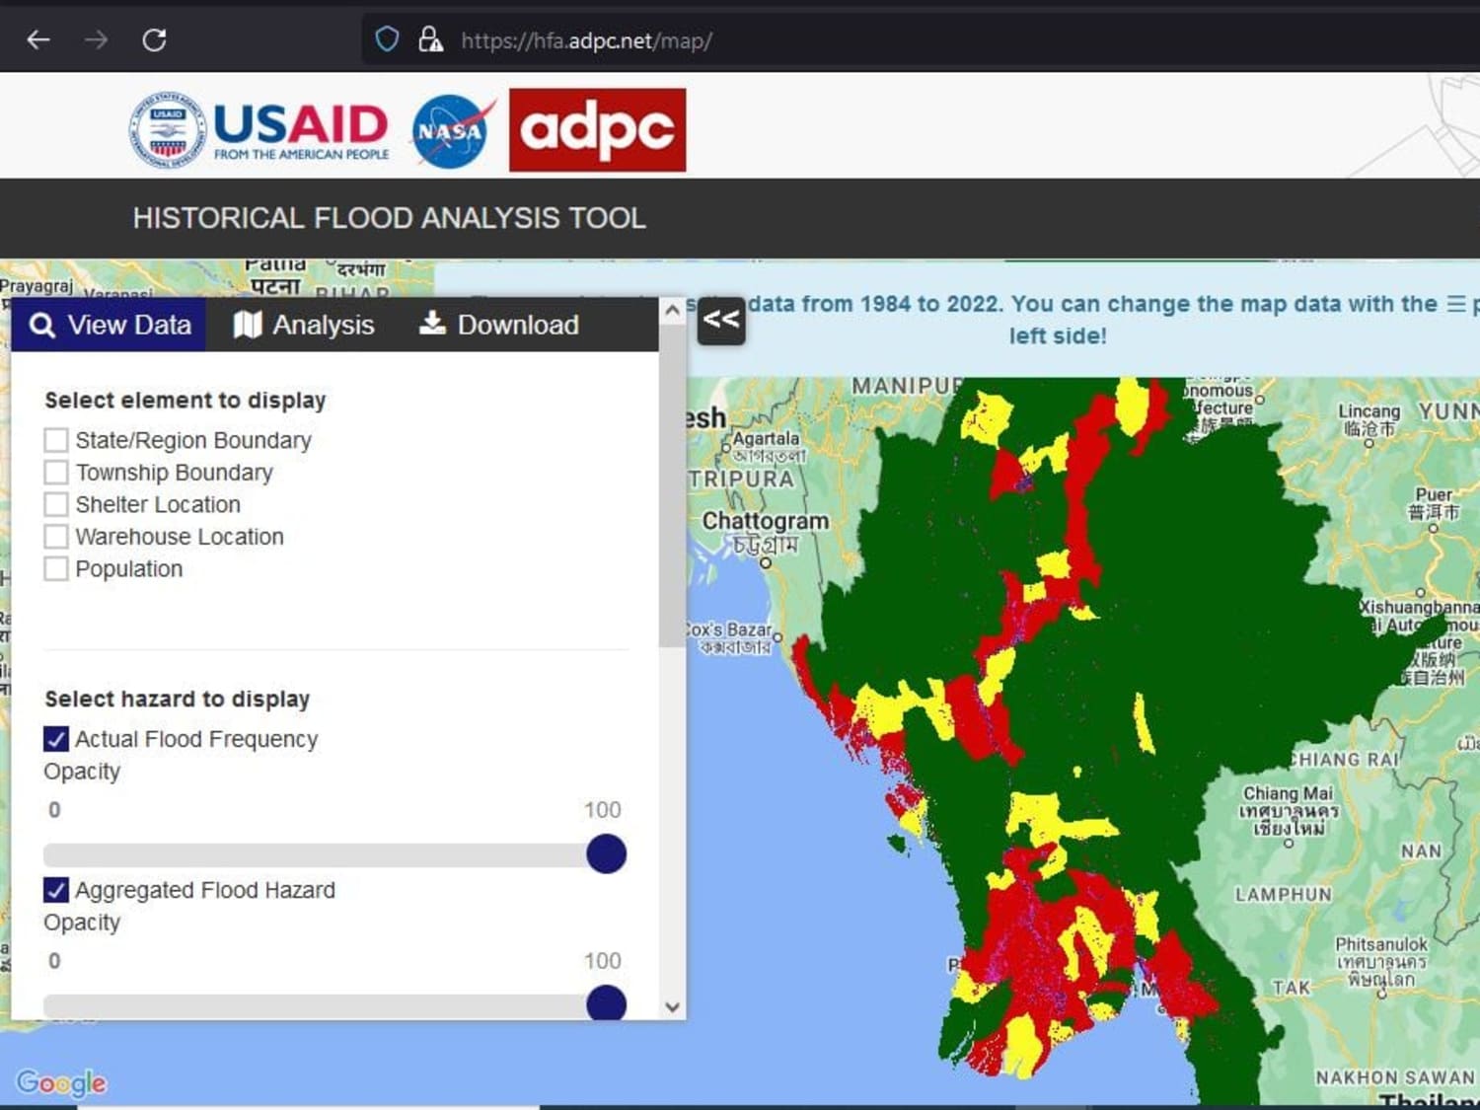Tick the Shelter Location checkbox
The width and height of the screenshot is (1480, 1110).
click(56, 504)
